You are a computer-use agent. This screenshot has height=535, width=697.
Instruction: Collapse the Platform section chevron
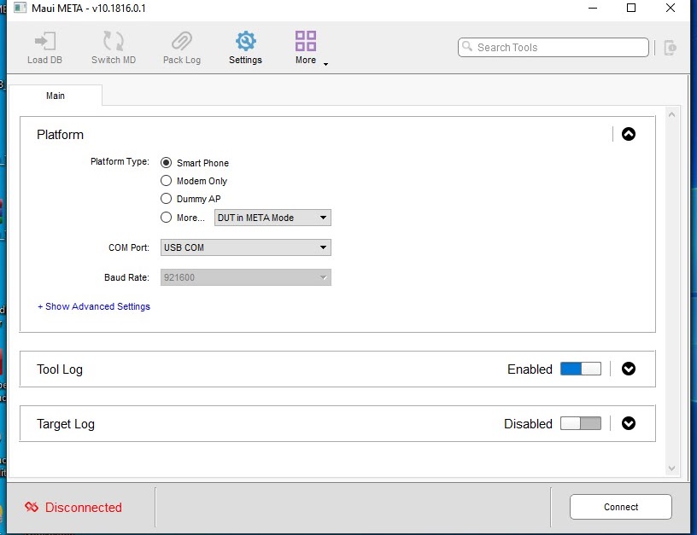(x=628, y=134)
